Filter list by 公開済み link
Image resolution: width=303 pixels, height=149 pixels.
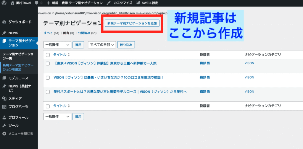coord(84,33)
